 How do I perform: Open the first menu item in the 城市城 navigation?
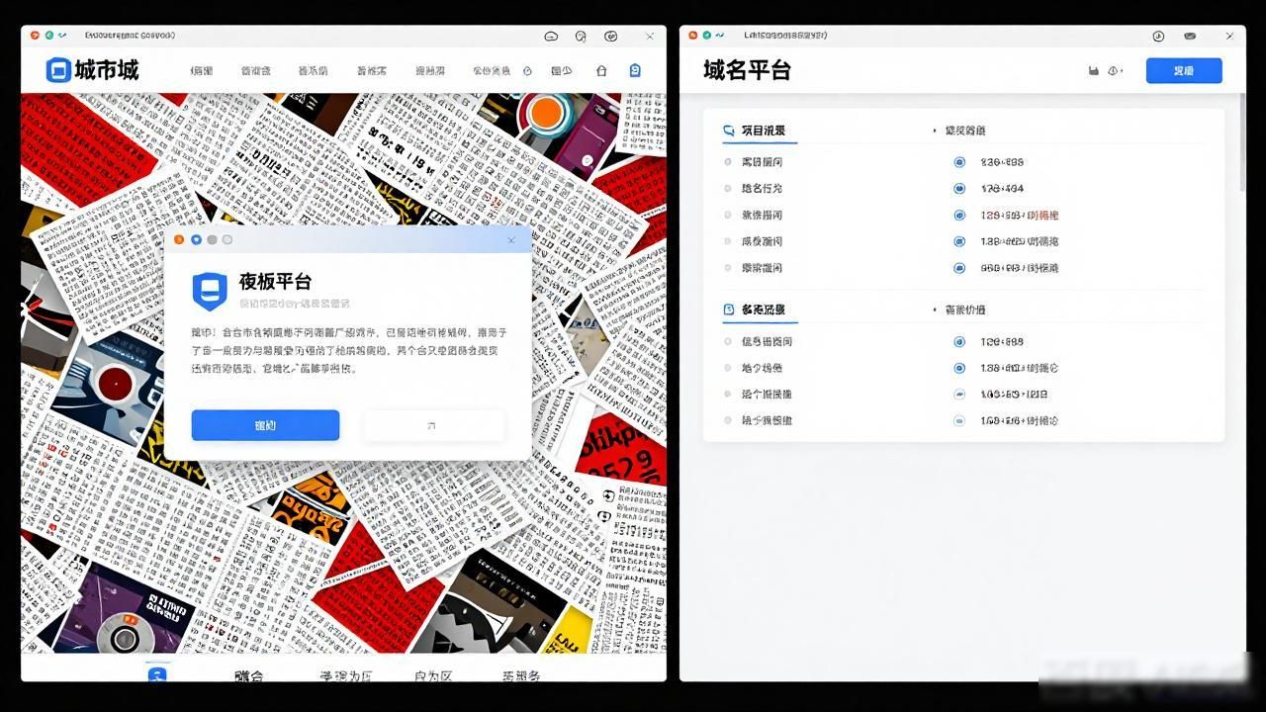202,71
